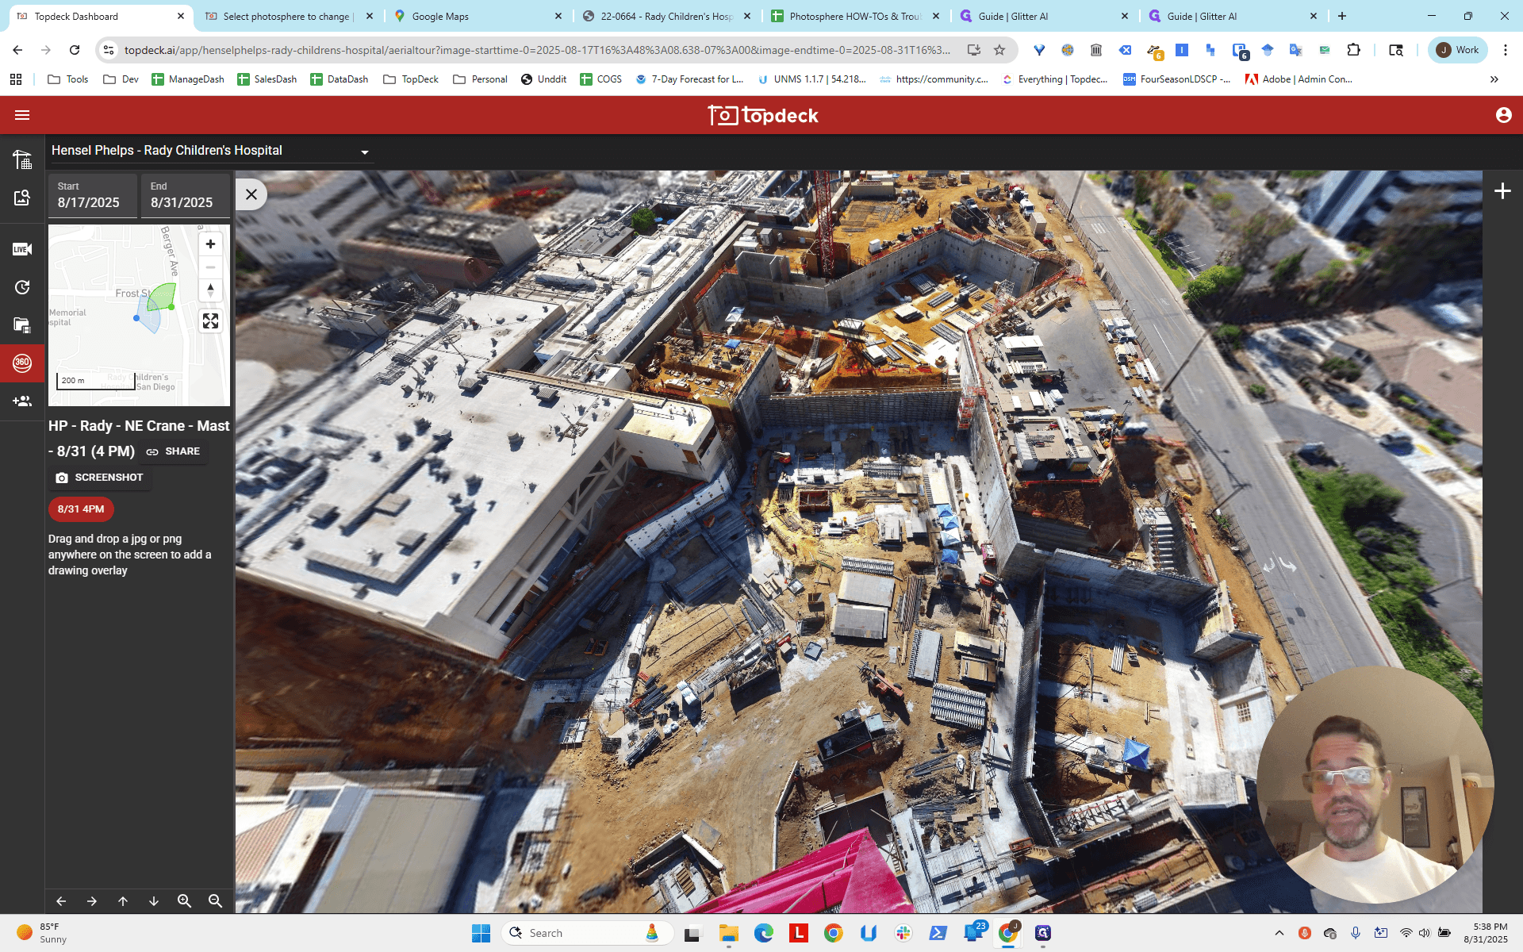Click the plus icon at top right
The width and height of the screenshot is (1523, 952).
pyautogui.click(x=1502, y=191)
